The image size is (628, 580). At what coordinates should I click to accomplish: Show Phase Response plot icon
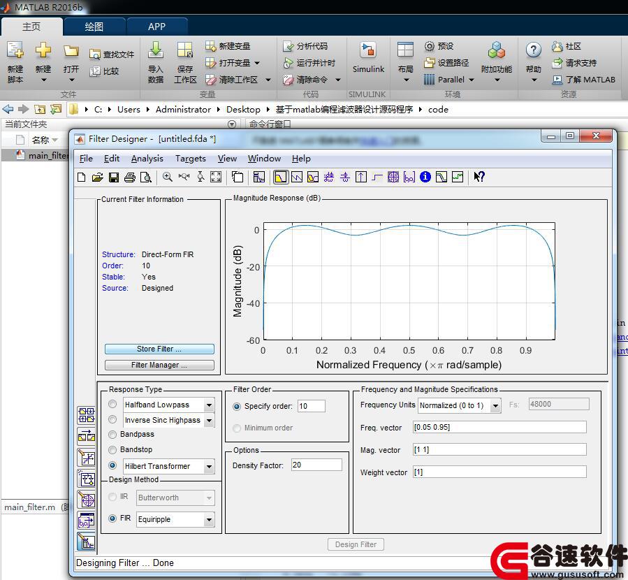(297, 177)
